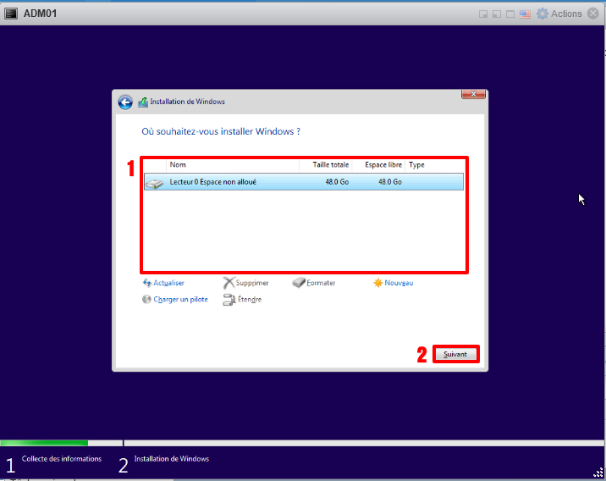Click the Type column header
Screen dimensions: 606x481
point(417,165)
